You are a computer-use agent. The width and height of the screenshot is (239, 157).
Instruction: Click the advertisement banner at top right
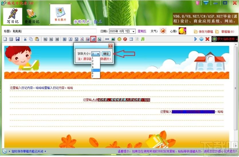click(x=206, y=19)
